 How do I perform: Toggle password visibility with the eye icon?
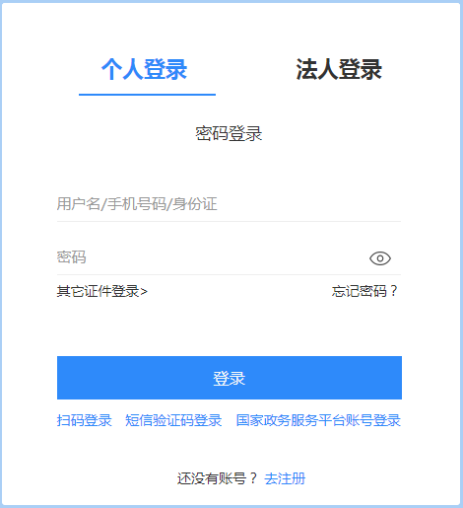click(380, 258)
